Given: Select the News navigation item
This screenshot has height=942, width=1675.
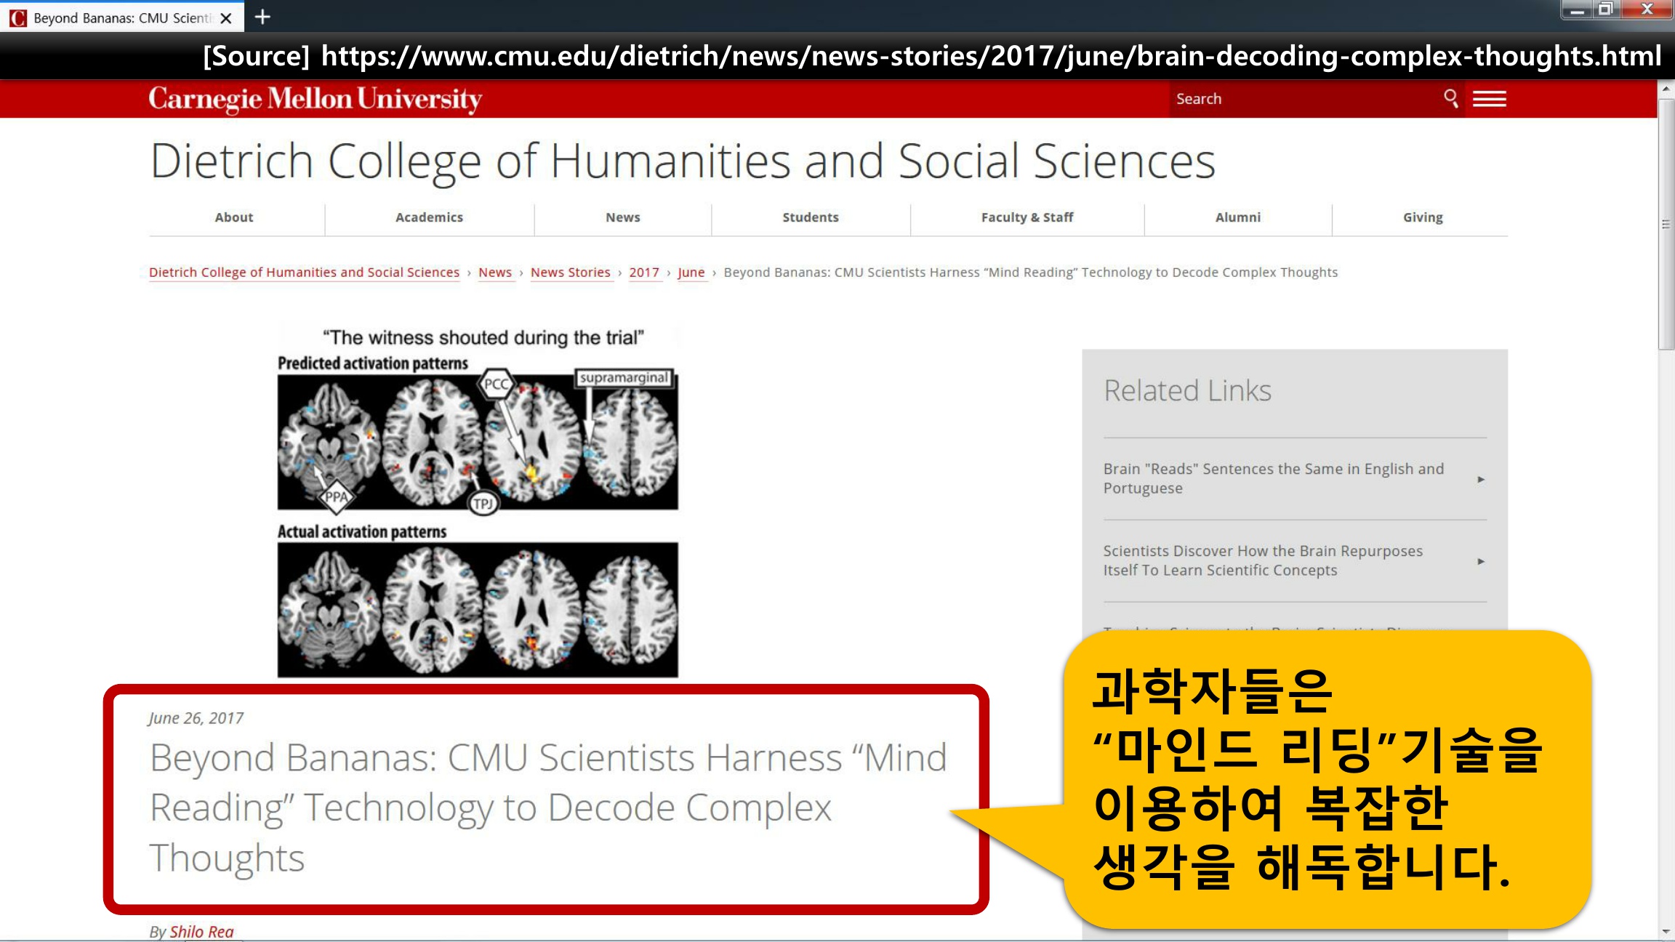Looking at the screenshot, I should (x=622, y=217).
